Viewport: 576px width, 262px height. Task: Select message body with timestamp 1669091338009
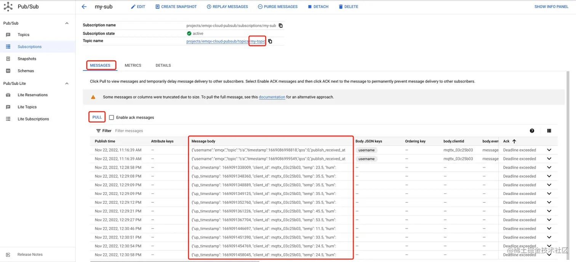point(264,168)
